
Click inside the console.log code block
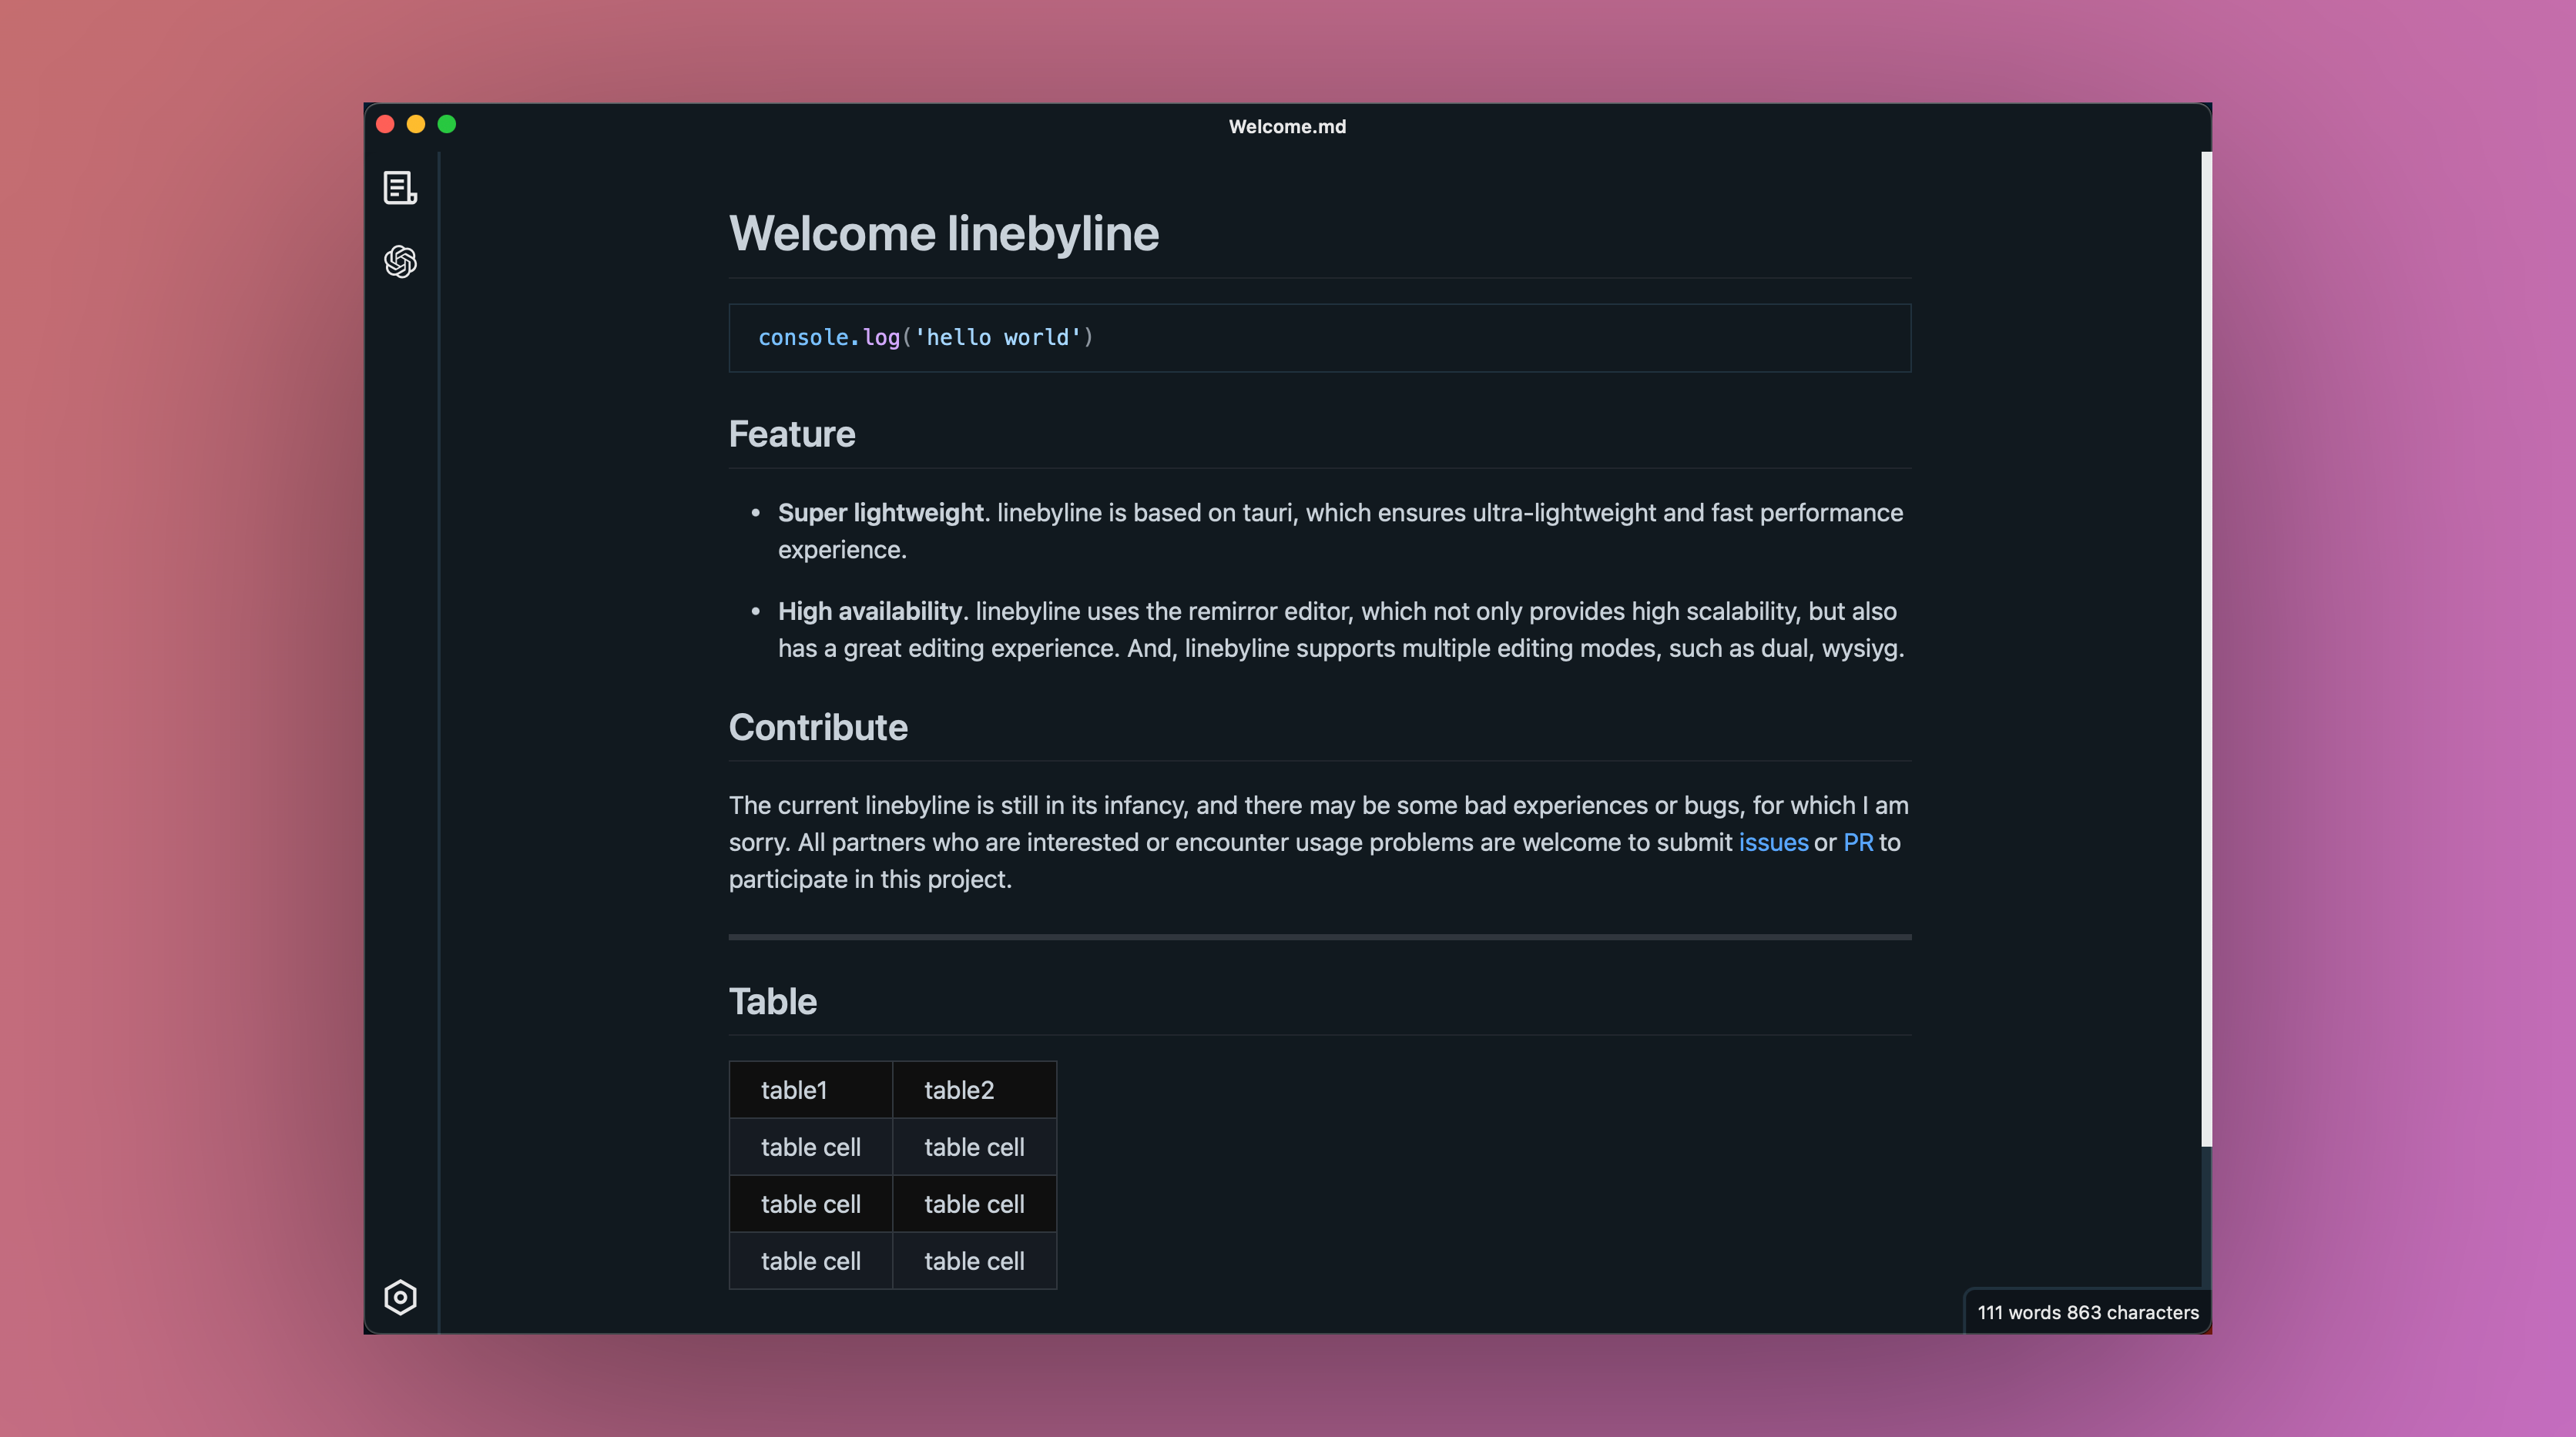click(1319, 338)
